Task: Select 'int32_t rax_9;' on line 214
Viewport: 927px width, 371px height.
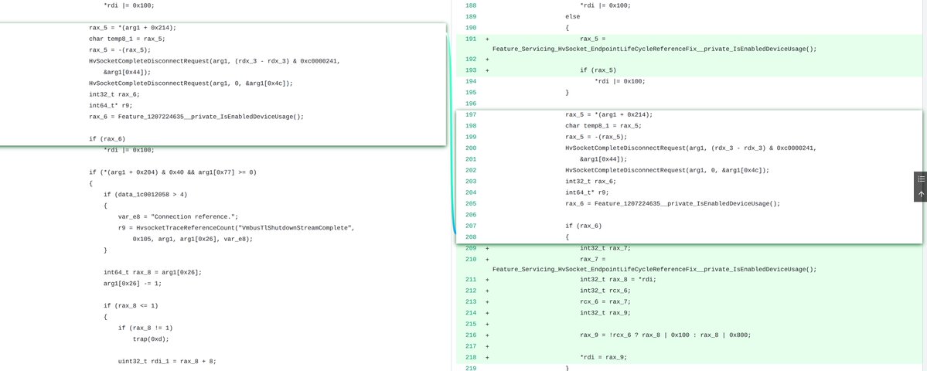Action: click(605, 312)
